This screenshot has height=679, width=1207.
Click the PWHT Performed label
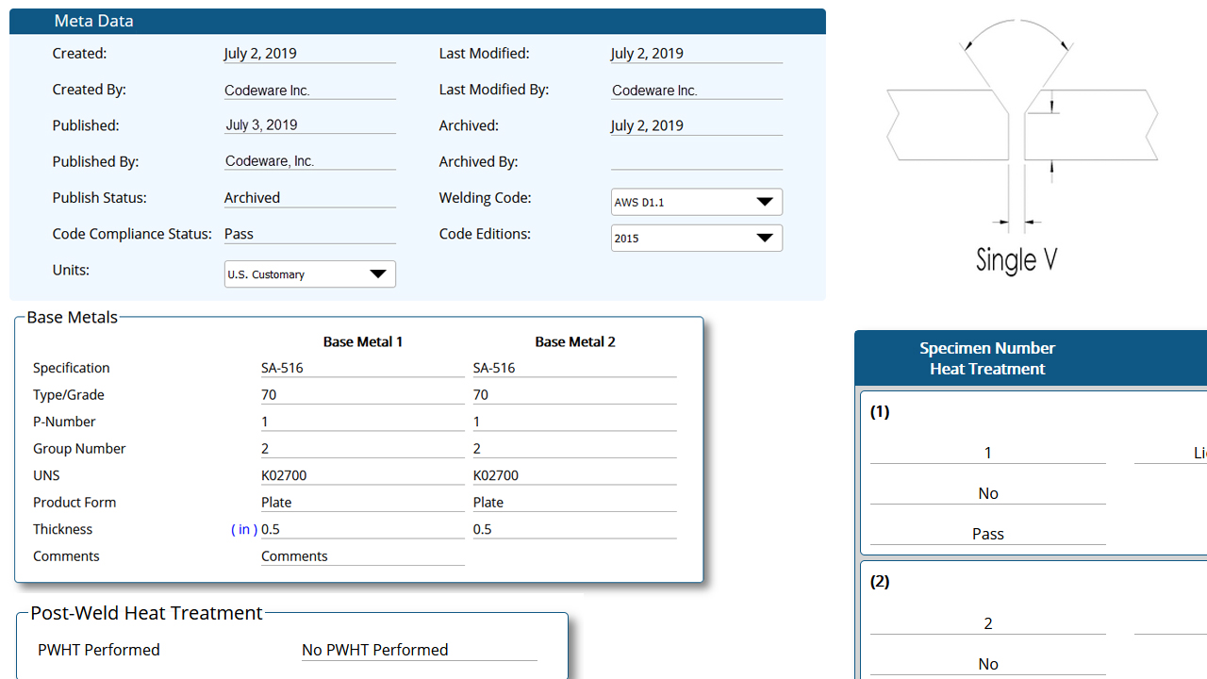click(99, 650)
